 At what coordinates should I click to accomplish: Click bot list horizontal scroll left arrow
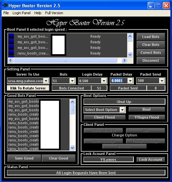pyautogui.click(x=11, y=60)
